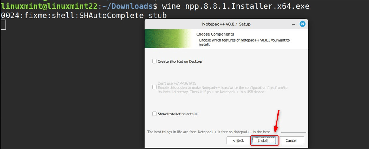Viewport: 369px width, 149px height.
Task: Cancel the Notepad++ setup
Action: click(x=291, y=140)
